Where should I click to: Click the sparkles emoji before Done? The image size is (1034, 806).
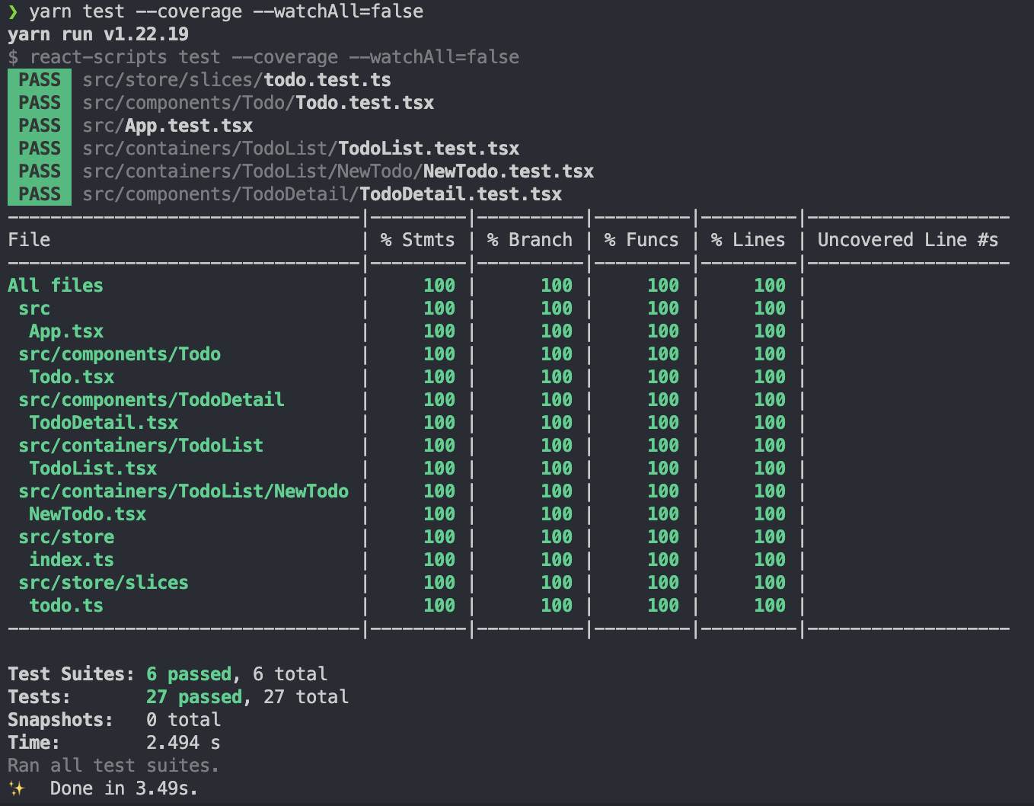point(16,788)
